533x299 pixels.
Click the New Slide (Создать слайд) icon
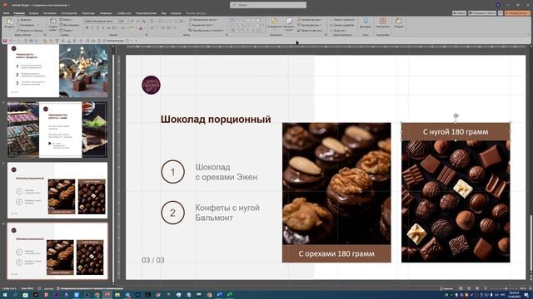point(53,22)
